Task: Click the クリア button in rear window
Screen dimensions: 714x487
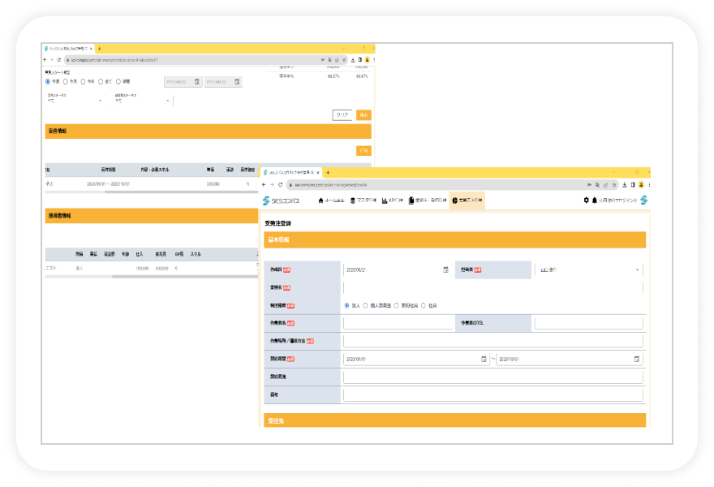Action: point(342,114)
